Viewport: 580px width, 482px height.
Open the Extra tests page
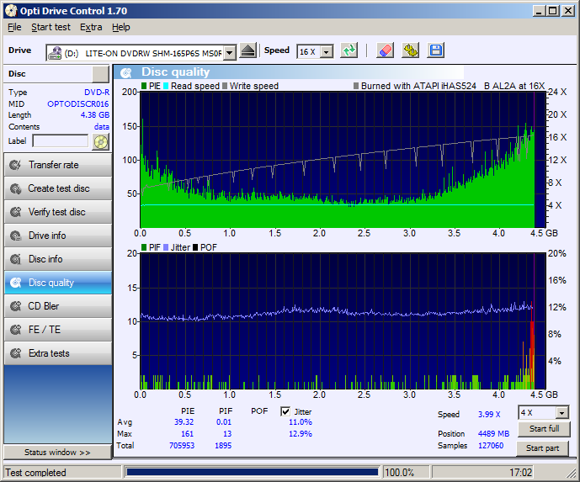pos(58,353)
